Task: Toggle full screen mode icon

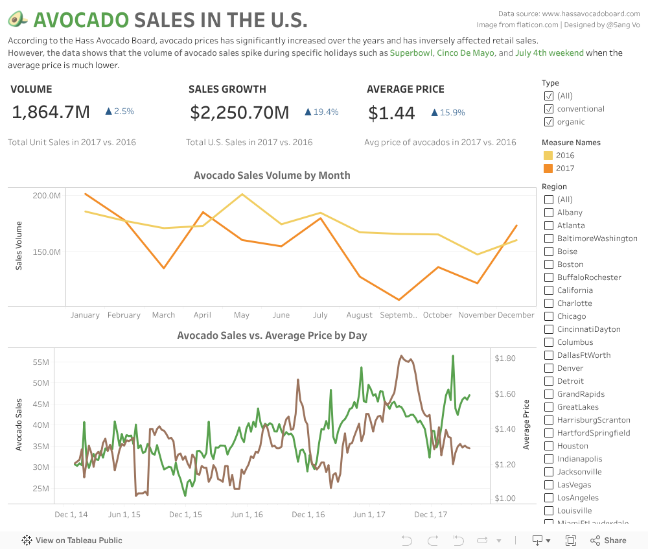Action: coord(572,540)
